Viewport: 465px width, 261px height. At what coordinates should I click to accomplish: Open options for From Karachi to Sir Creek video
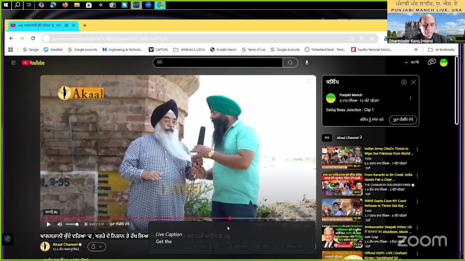click(417, 175)
